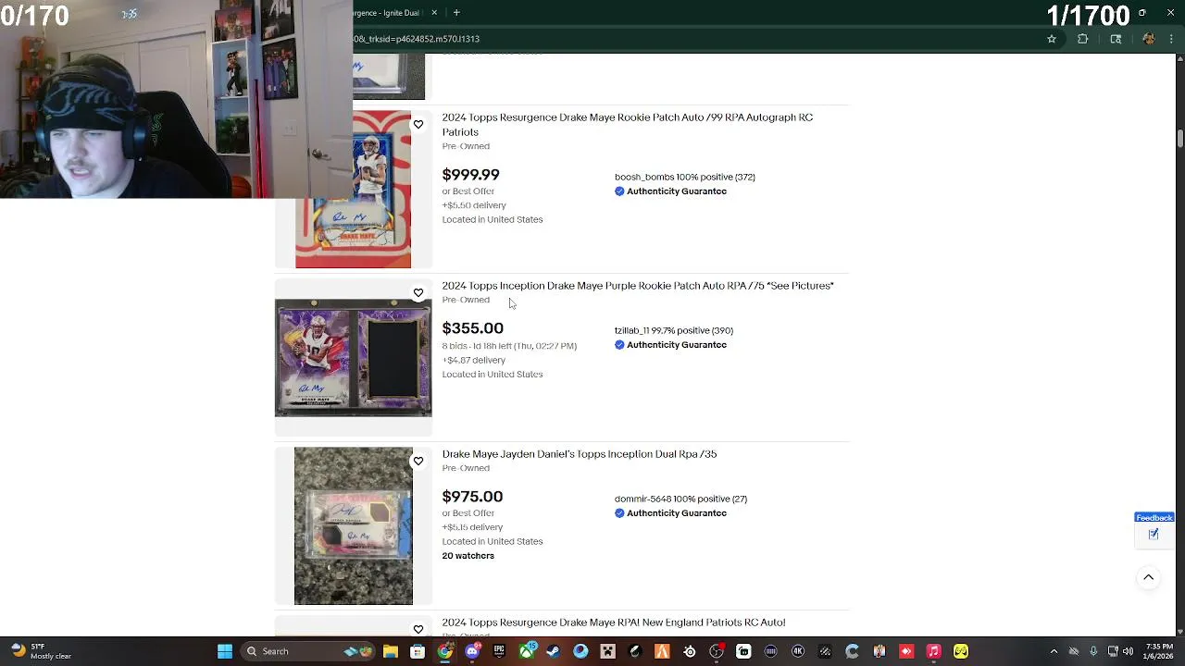
Task: Open Topps Inception Purple Rookie Patch Auto title
Action: [638, 286]
